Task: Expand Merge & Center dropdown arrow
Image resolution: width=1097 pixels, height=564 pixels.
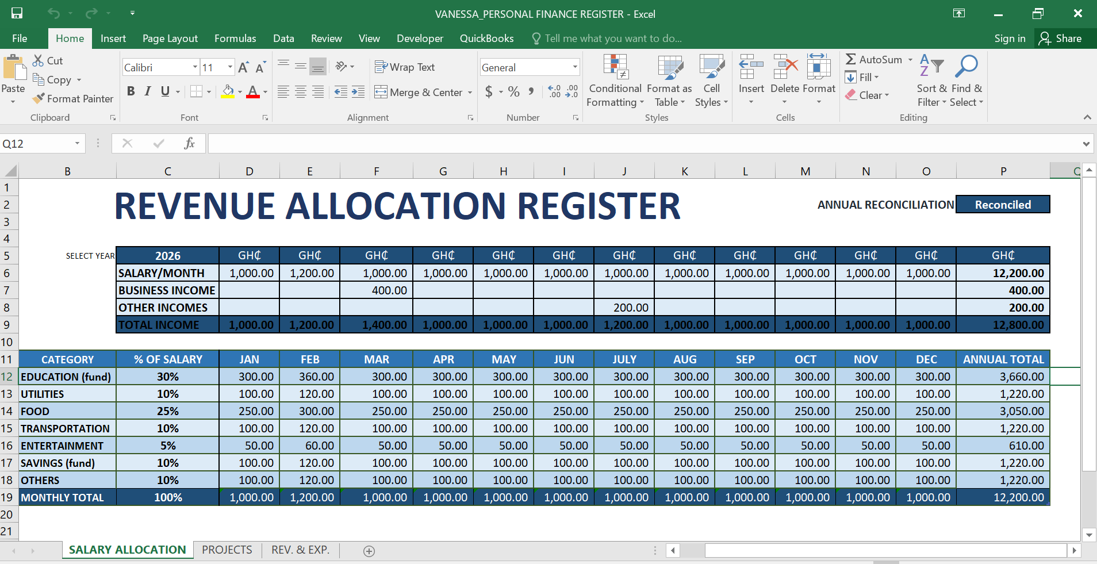Action: click(x=470, y=92)
